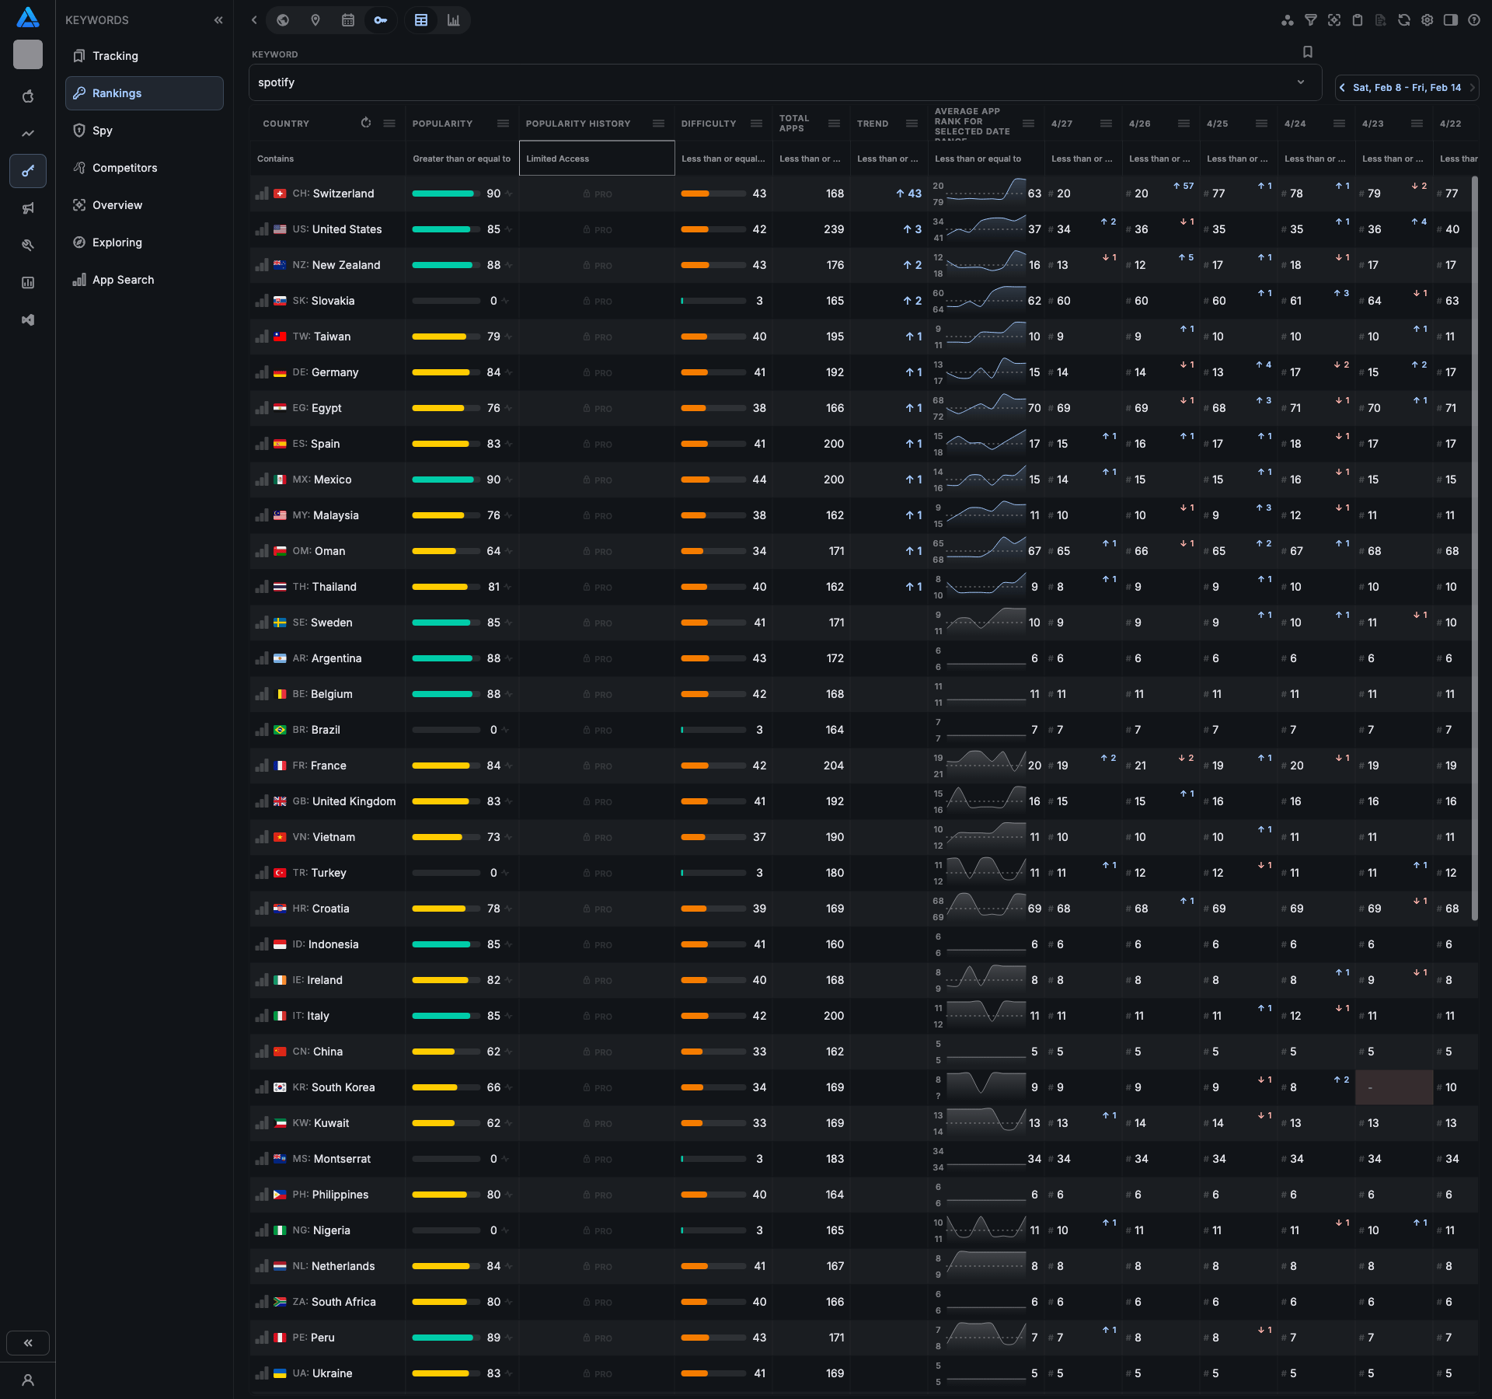The height and width of the screenshot is (1399, 1492).
Task: Click the location pin icon
Action: click(x=315, y=20)
